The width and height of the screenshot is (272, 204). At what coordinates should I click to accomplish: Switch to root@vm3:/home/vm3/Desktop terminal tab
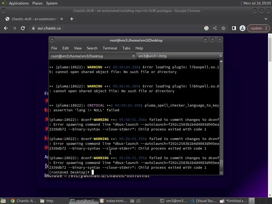[x=92, y=56]
